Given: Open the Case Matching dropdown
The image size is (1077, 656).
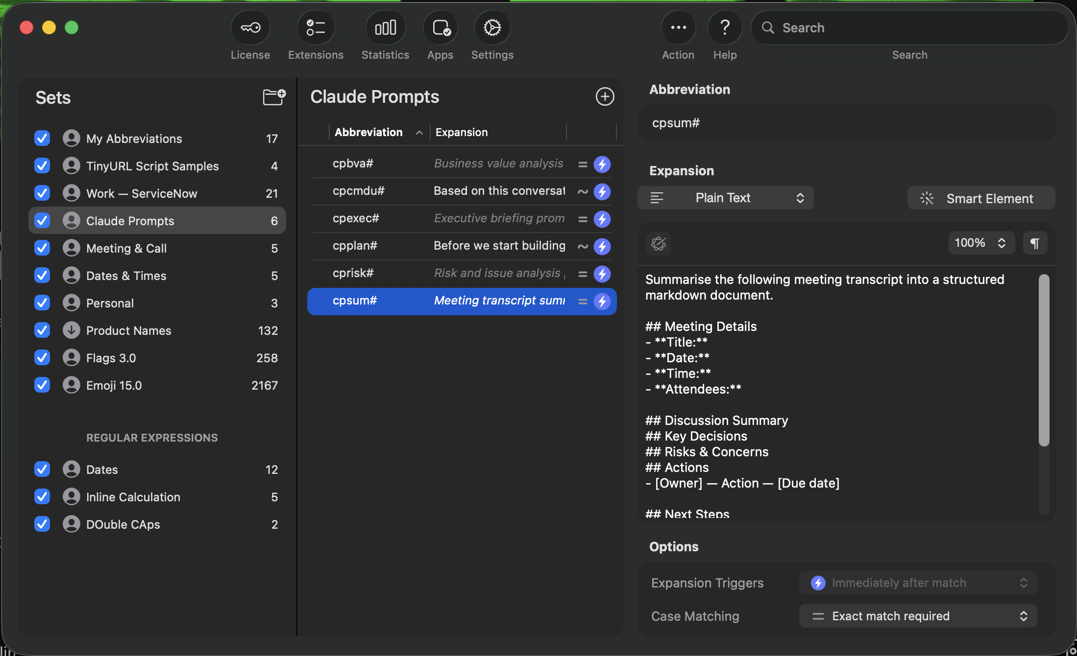Looking at the screenshot, I should pyautogui.click(x=918, y=616).
